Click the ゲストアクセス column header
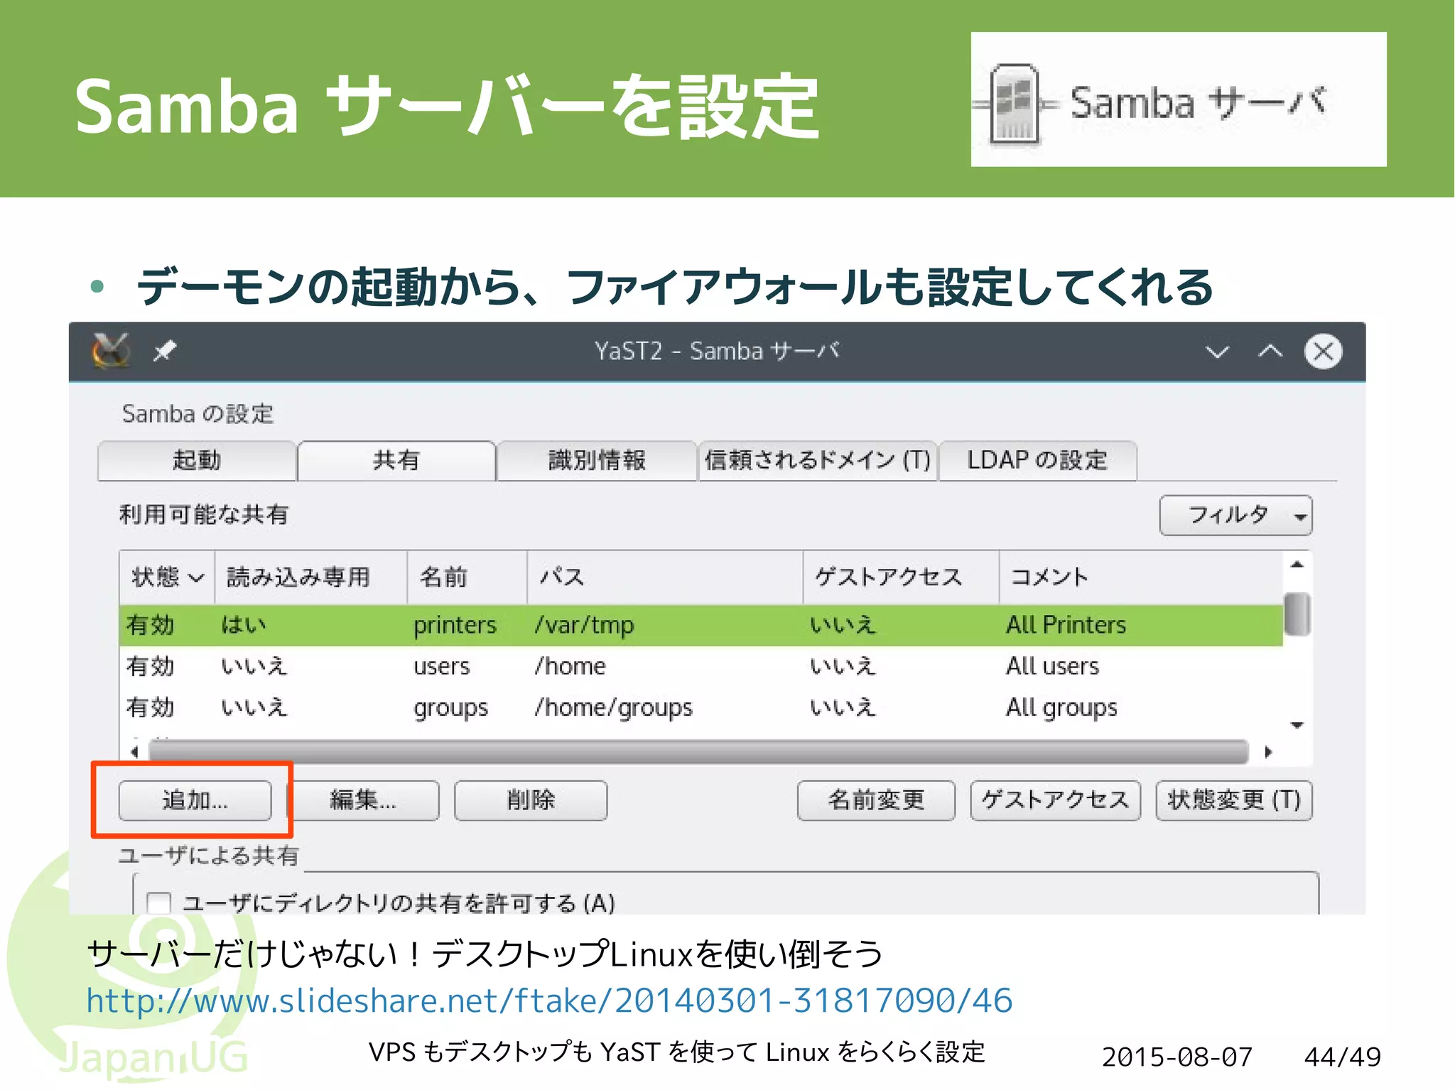The image size is (1455, 1090). click(901, 577)
